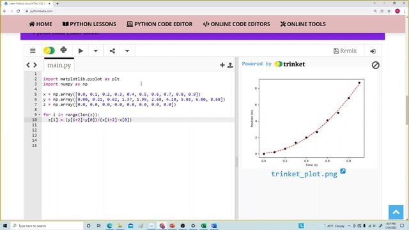
Task: Run the code with the play button
Action: (x=81, y=51)
